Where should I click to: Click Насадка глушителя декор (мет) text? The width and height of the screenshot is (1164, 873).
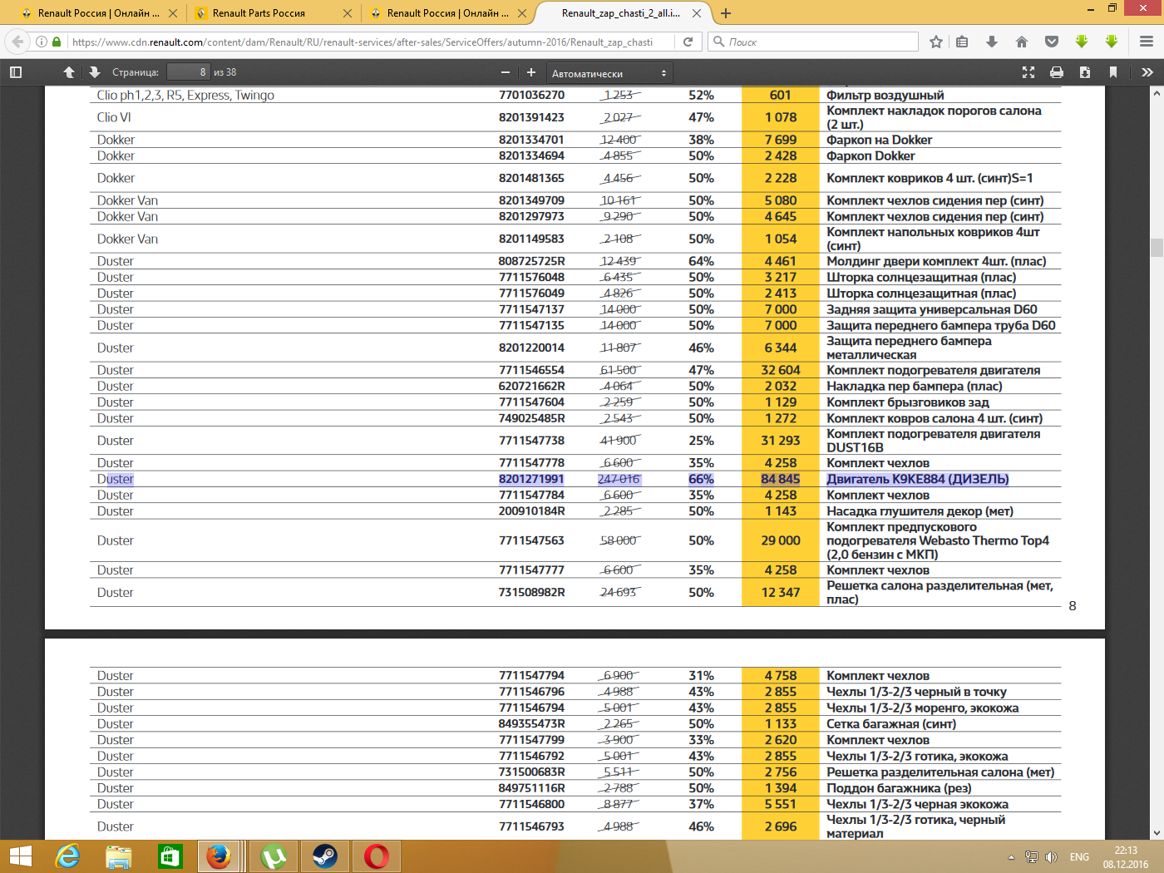point(920,511)
